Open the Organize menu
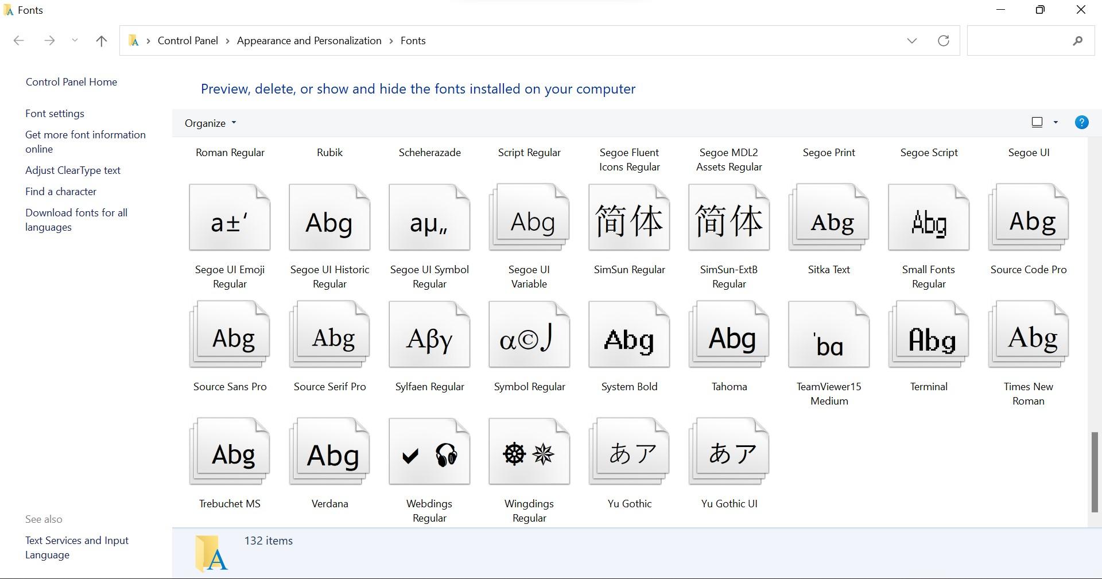The image size is (1102, 579). coord(209,122)
